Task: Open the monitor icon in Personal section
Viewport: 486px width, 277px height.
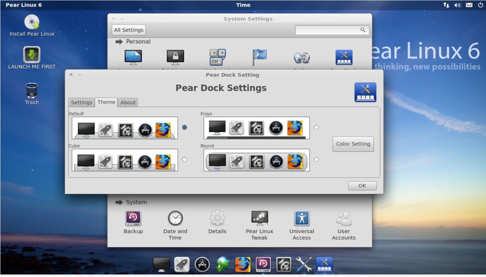Action: [x=133, y=58]
